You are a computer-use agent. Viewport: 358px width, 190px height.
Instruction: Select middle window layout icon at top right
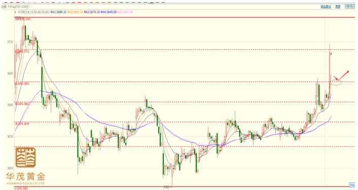tap(350, 7)
